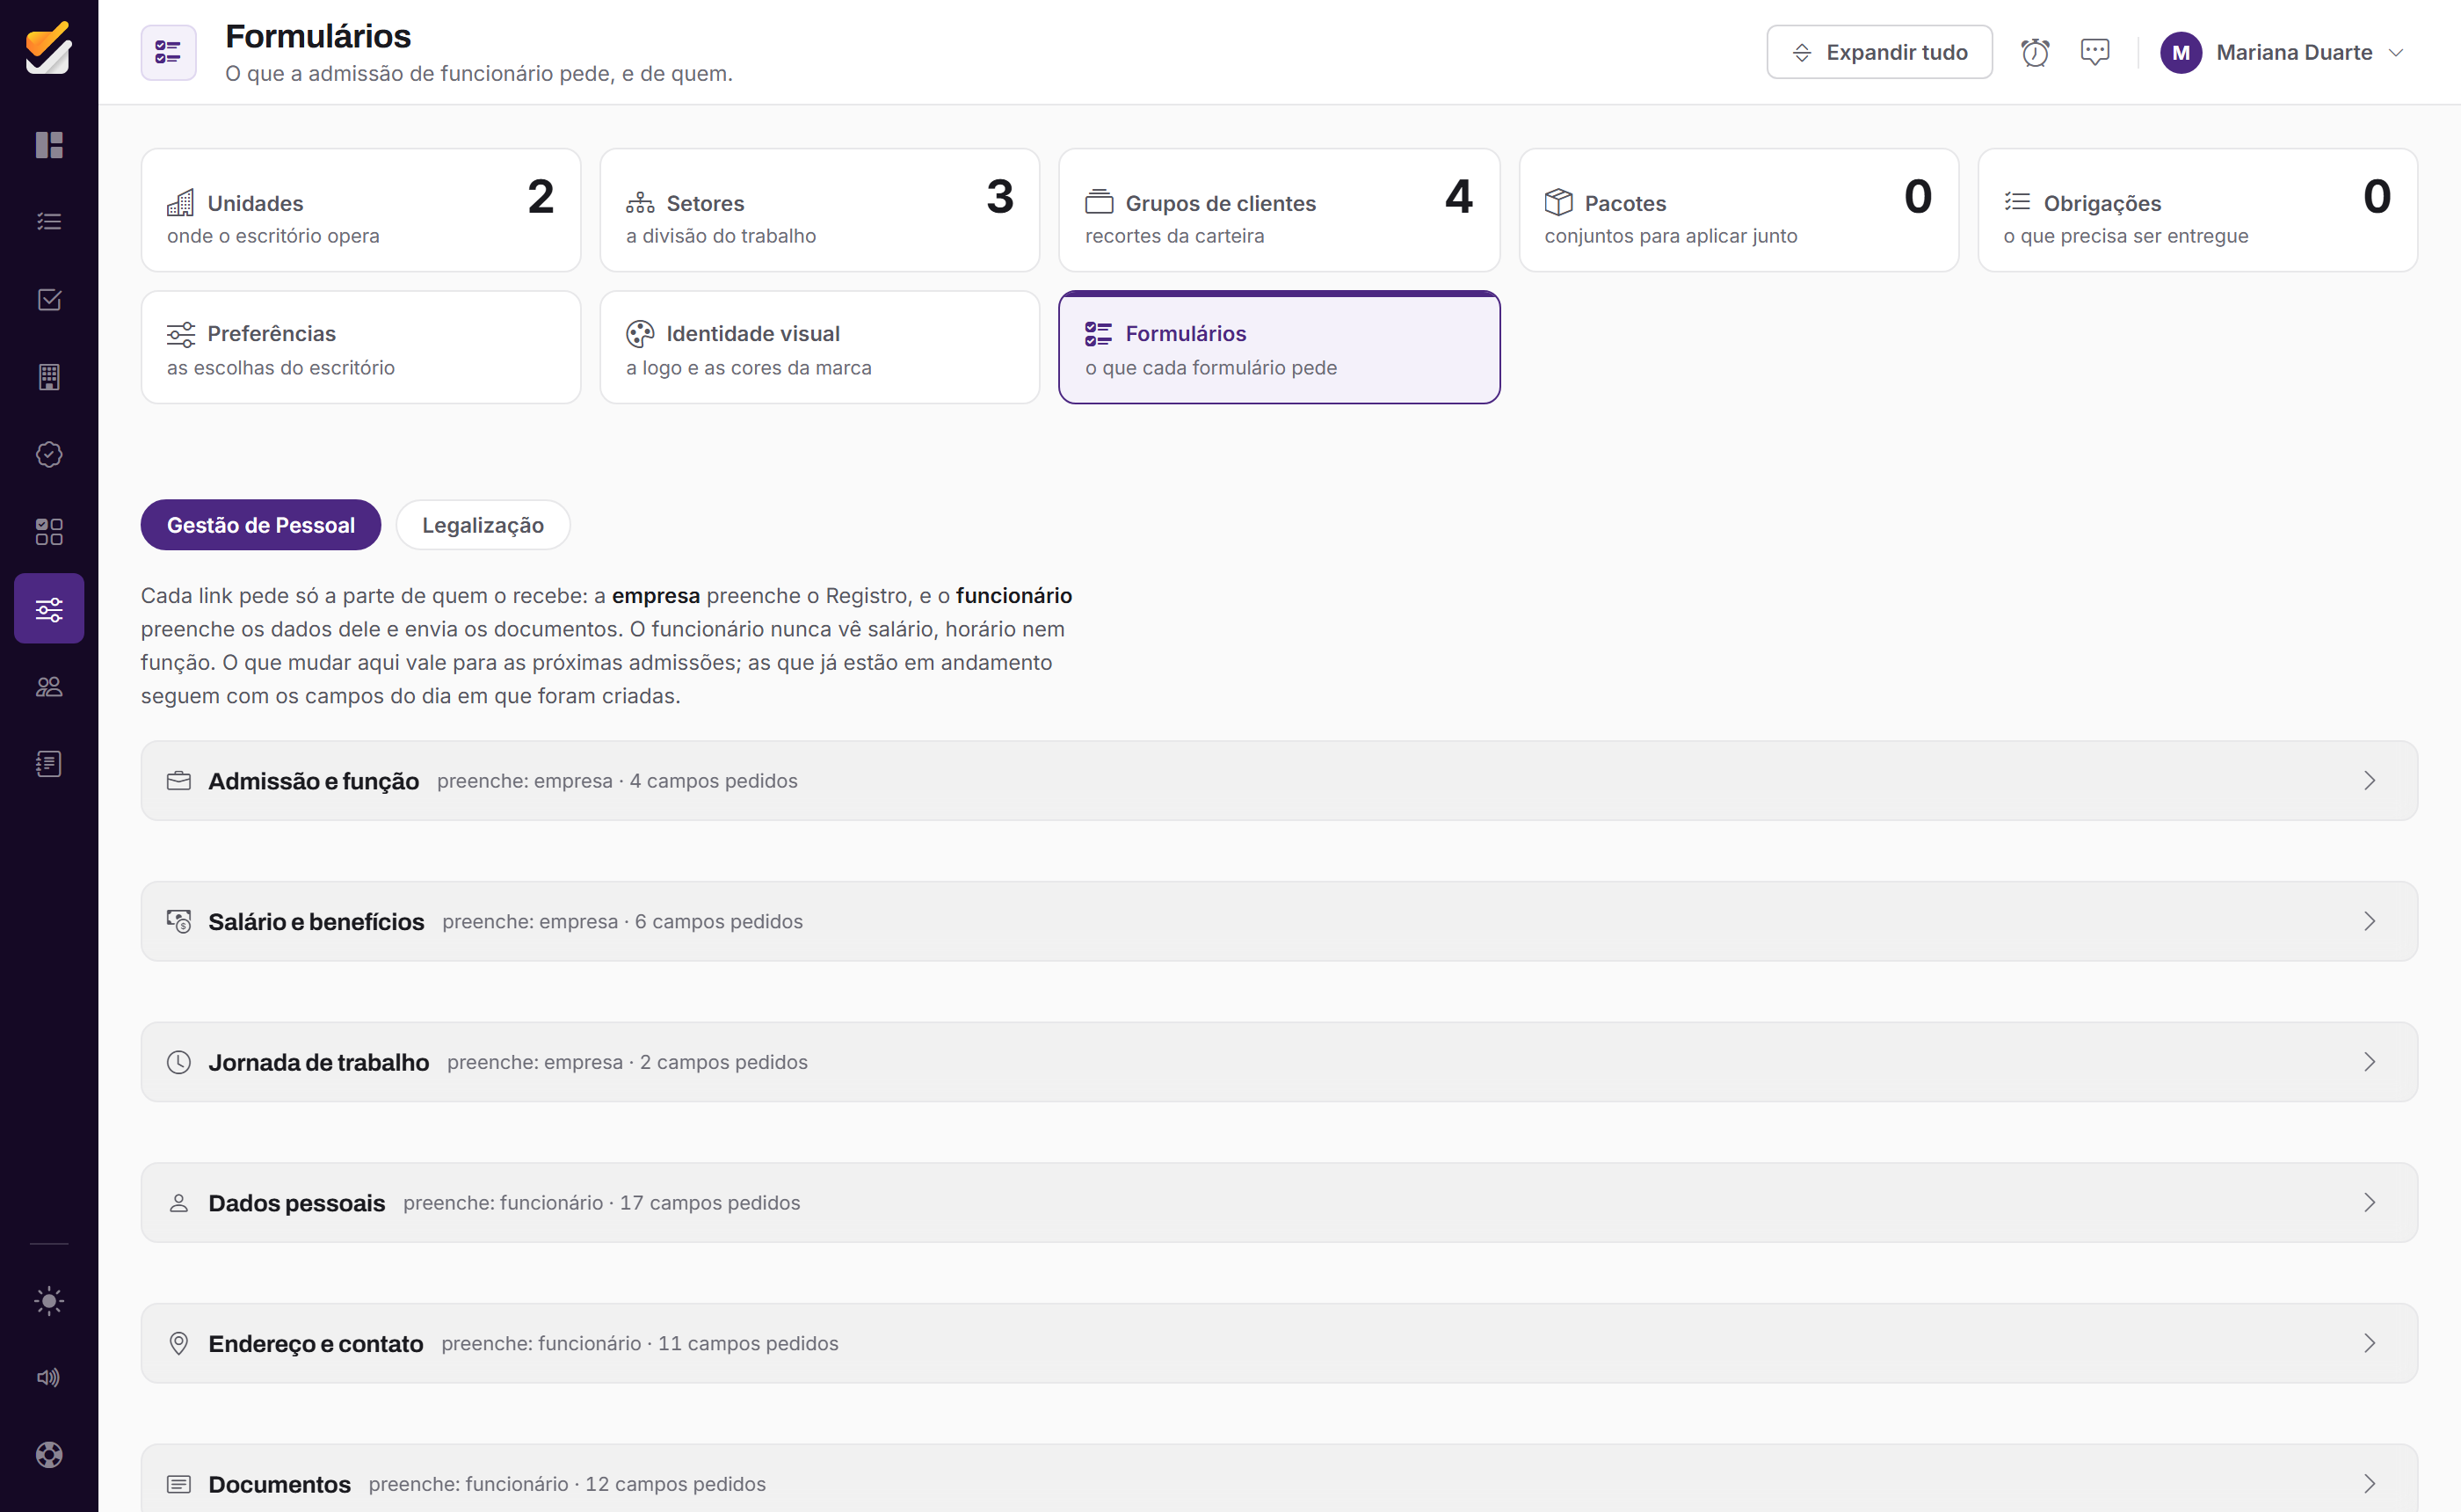
Task: Open the report document icon in sidebar
Action: (x=49, y=763)
